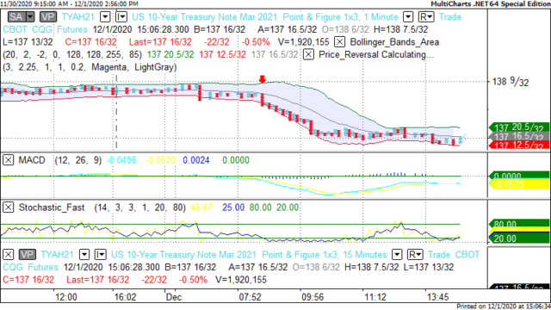Open the resolution dropdown after 1 Minute

408,17
